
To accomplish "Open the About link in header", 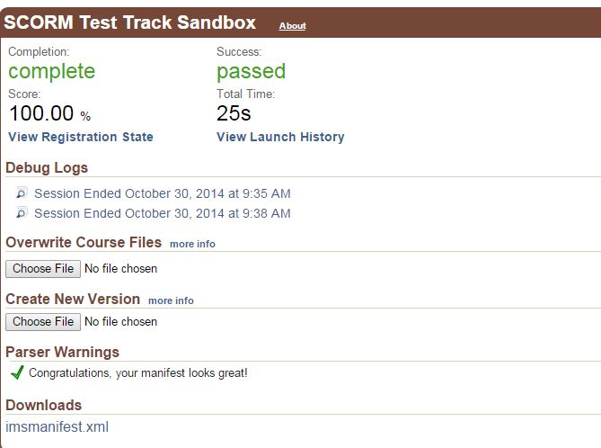I will 292,26.
